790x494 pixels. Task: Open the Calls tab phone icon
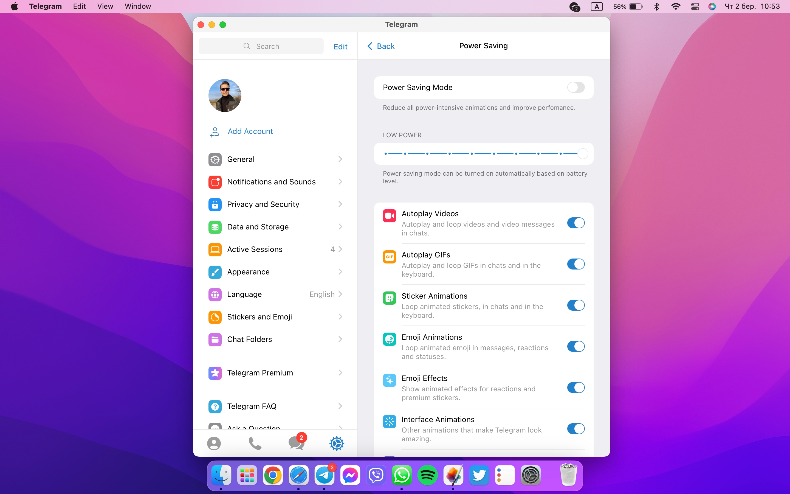click(x=255, y=443)
